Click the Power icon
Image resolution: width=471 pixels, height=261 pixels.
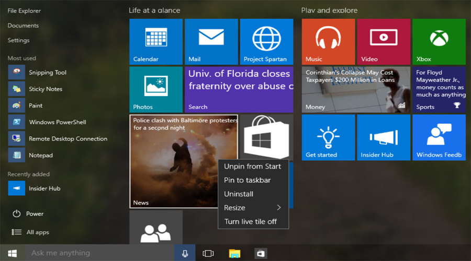tap(17, 213)
